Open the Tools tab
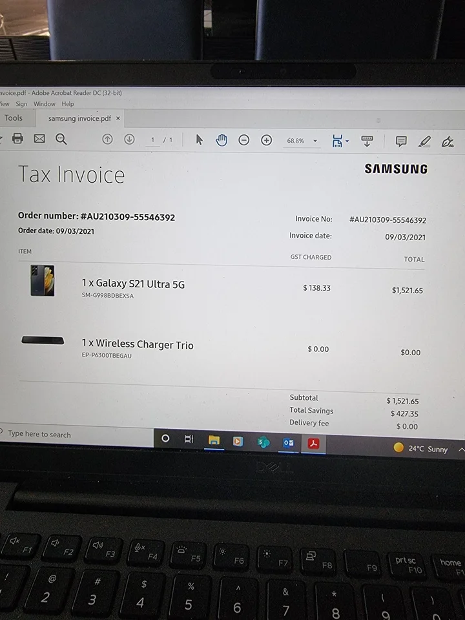This screenshot has width=465, height=620. pos(14,118)
